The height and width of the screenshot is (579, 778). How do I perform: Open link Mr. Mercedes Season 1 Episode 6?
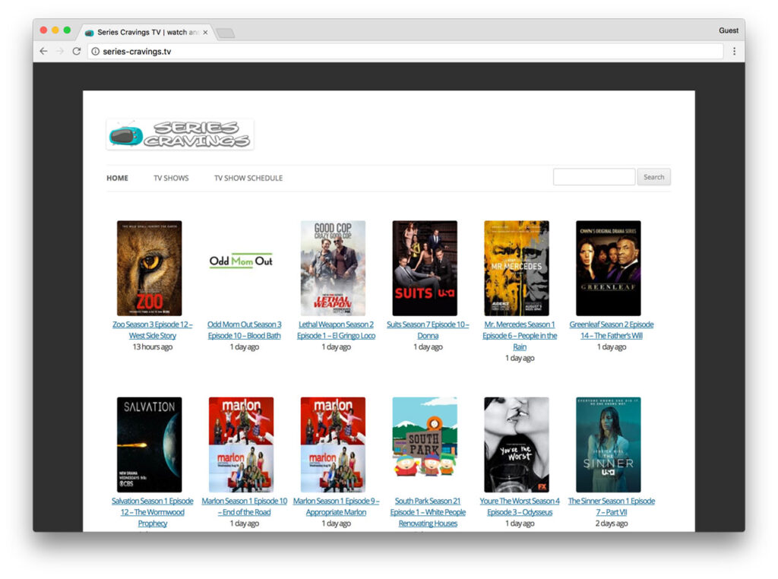point(520,335)
